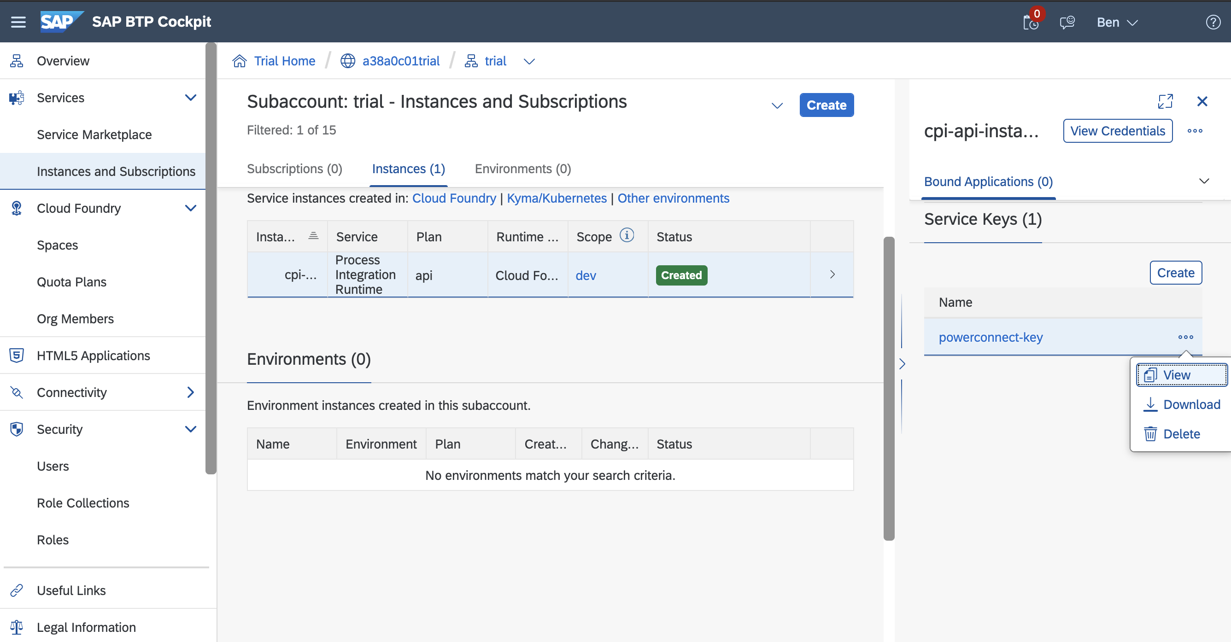1231x642 pixels.
Task: Switch to the Subscriptions (0) tab
Action: (294, 169)
